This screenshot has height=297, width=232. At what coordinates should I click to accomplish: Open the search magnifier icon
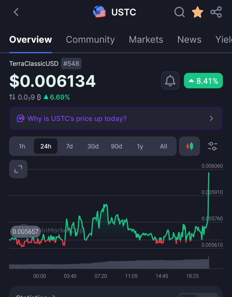179,12
